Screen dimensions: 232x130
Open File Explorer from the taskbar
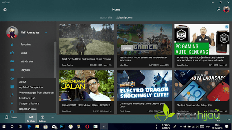tap(37, 127)
